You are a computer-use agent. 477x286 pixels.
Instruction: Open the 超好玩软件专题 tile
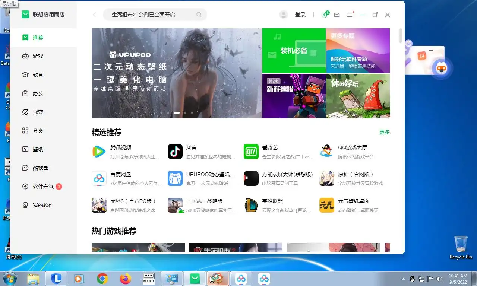click(x=358, y=51)
